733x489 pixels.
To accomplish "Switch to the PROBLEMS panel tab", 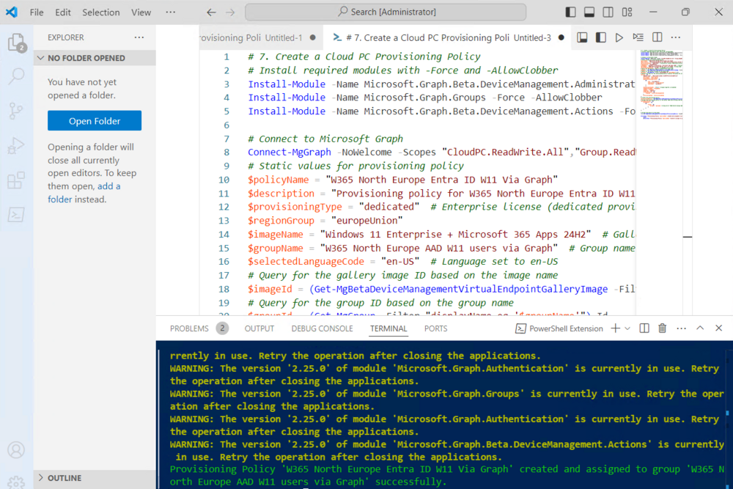I will point(189,328).
